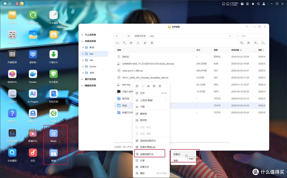This screenshot has height=178, width=287.
Task: Choose 下载 in the context menu
Action: click(151, 107)
